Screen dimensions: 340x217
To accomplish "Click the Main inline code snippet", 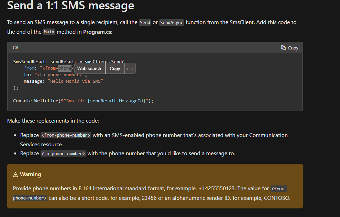I will click(x=49, y=32).
